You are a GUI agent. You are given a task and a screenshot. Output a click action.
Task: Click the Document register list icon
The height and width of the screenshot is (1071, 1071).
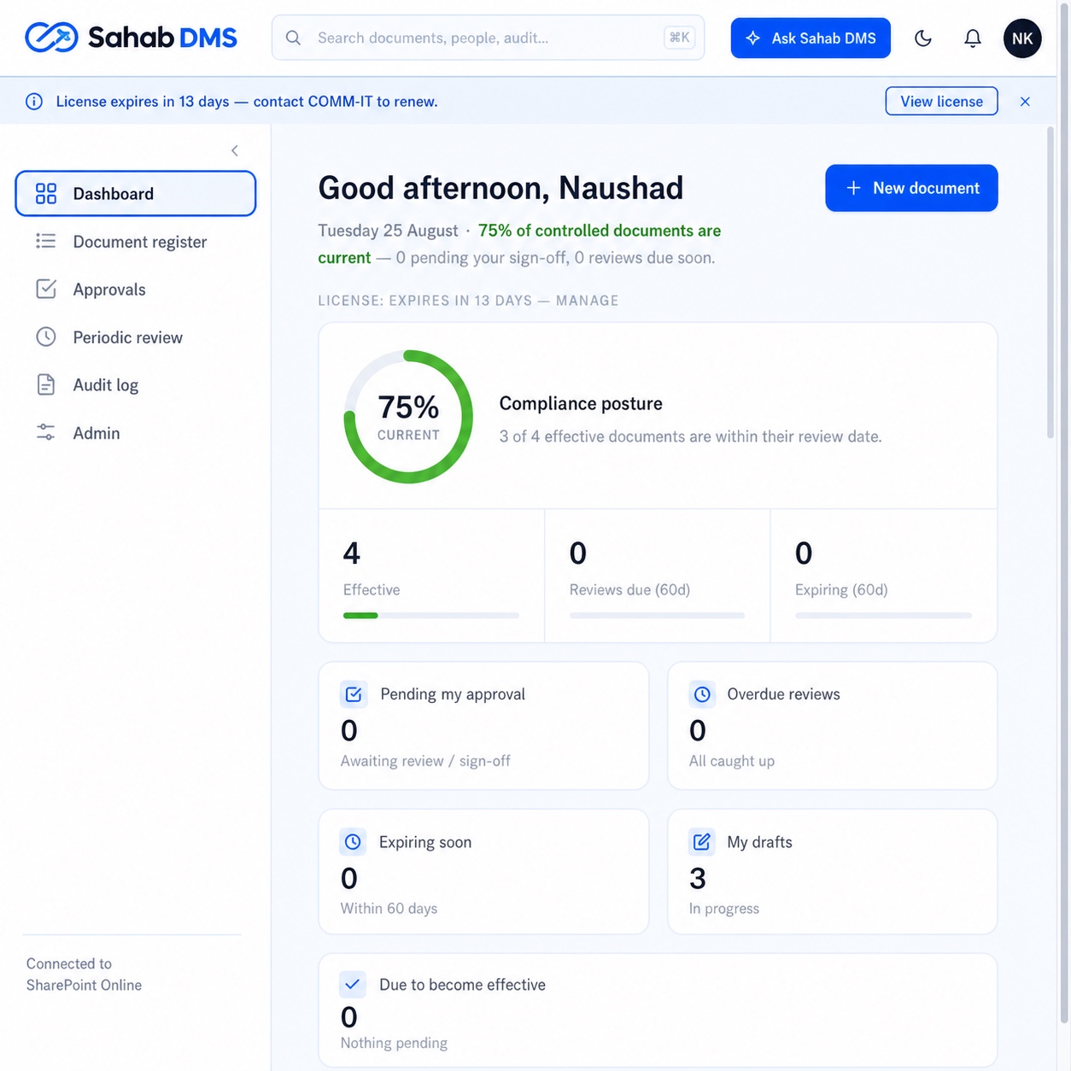[46, 242]
